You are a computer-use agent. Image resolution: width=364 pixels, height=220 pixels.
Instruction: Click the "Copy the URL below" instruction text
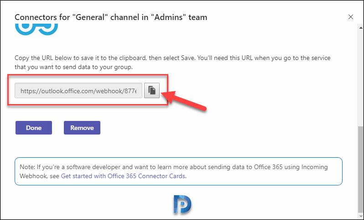pyautogui.click(x=172, y=62)
